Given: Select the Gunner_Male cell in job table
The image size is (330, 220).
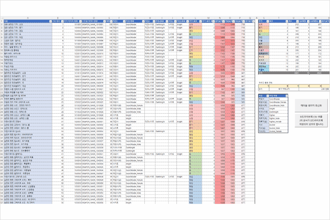Looking at the screenshot, I should click(278, 128).
